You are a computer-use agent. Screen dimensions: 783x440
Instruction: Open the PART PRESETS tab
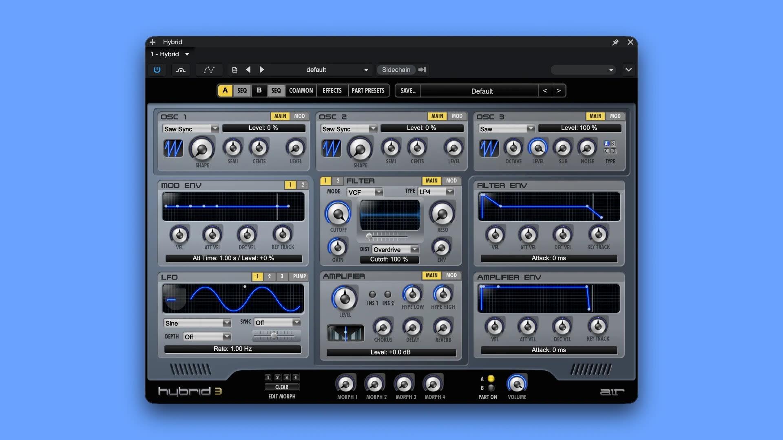point(368,90)
